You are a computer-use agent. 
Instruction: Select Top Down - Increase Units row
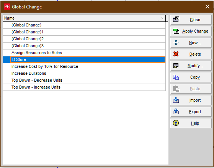point(84,87)
